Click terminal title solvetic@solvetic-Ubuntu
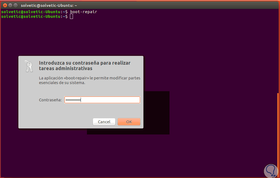Screen dimensions: 280x178 49,5
